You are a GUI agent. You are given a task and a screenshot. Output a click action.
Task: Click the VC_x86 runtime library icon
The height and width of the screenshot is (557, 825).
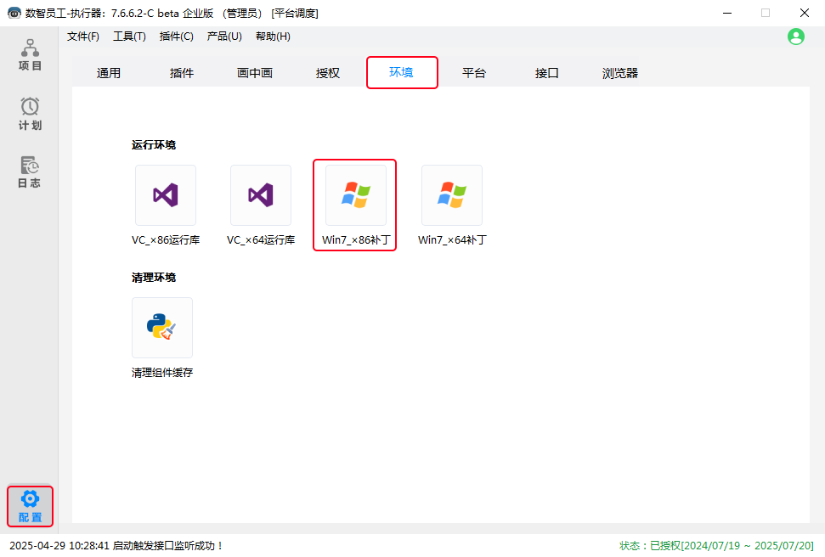pos(166,195)
